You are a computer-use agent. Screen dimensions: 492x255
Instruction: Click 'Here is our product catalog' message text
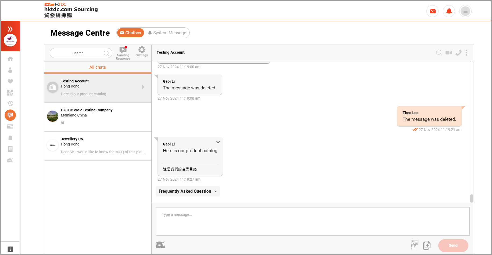[190, 151]
